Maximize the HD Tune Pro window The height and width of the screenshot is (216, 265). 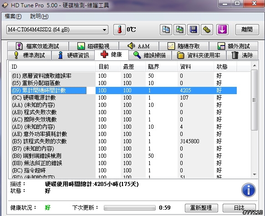tap(237, 4)
